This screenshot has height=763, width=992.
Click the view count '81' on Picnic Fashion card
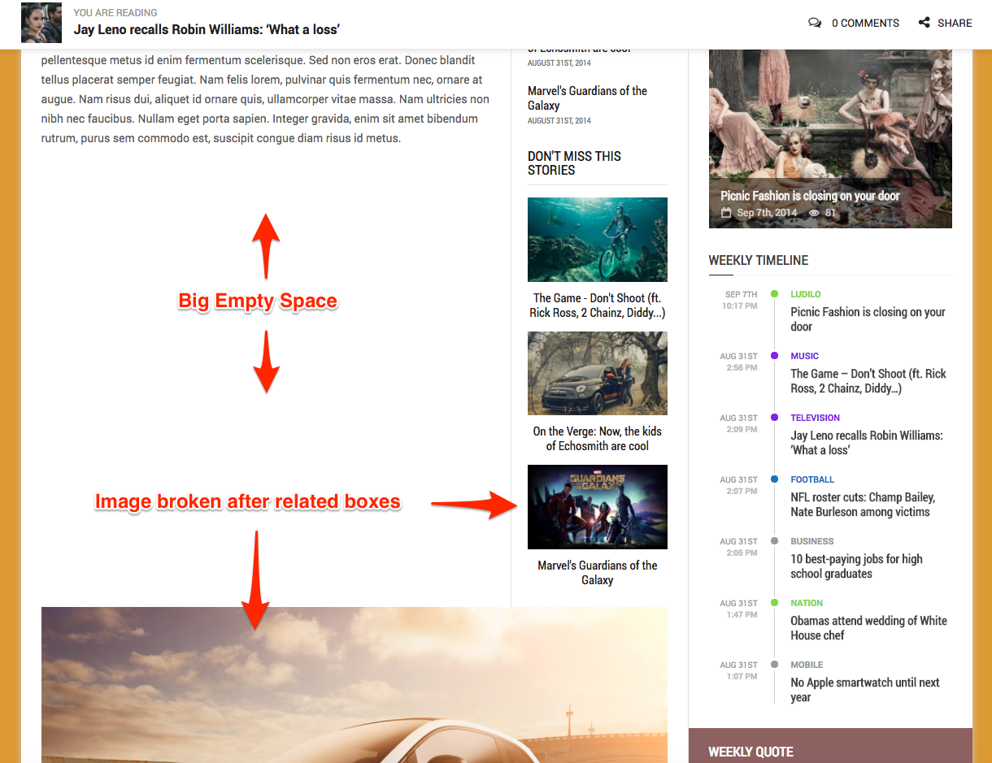click(830, 213)
